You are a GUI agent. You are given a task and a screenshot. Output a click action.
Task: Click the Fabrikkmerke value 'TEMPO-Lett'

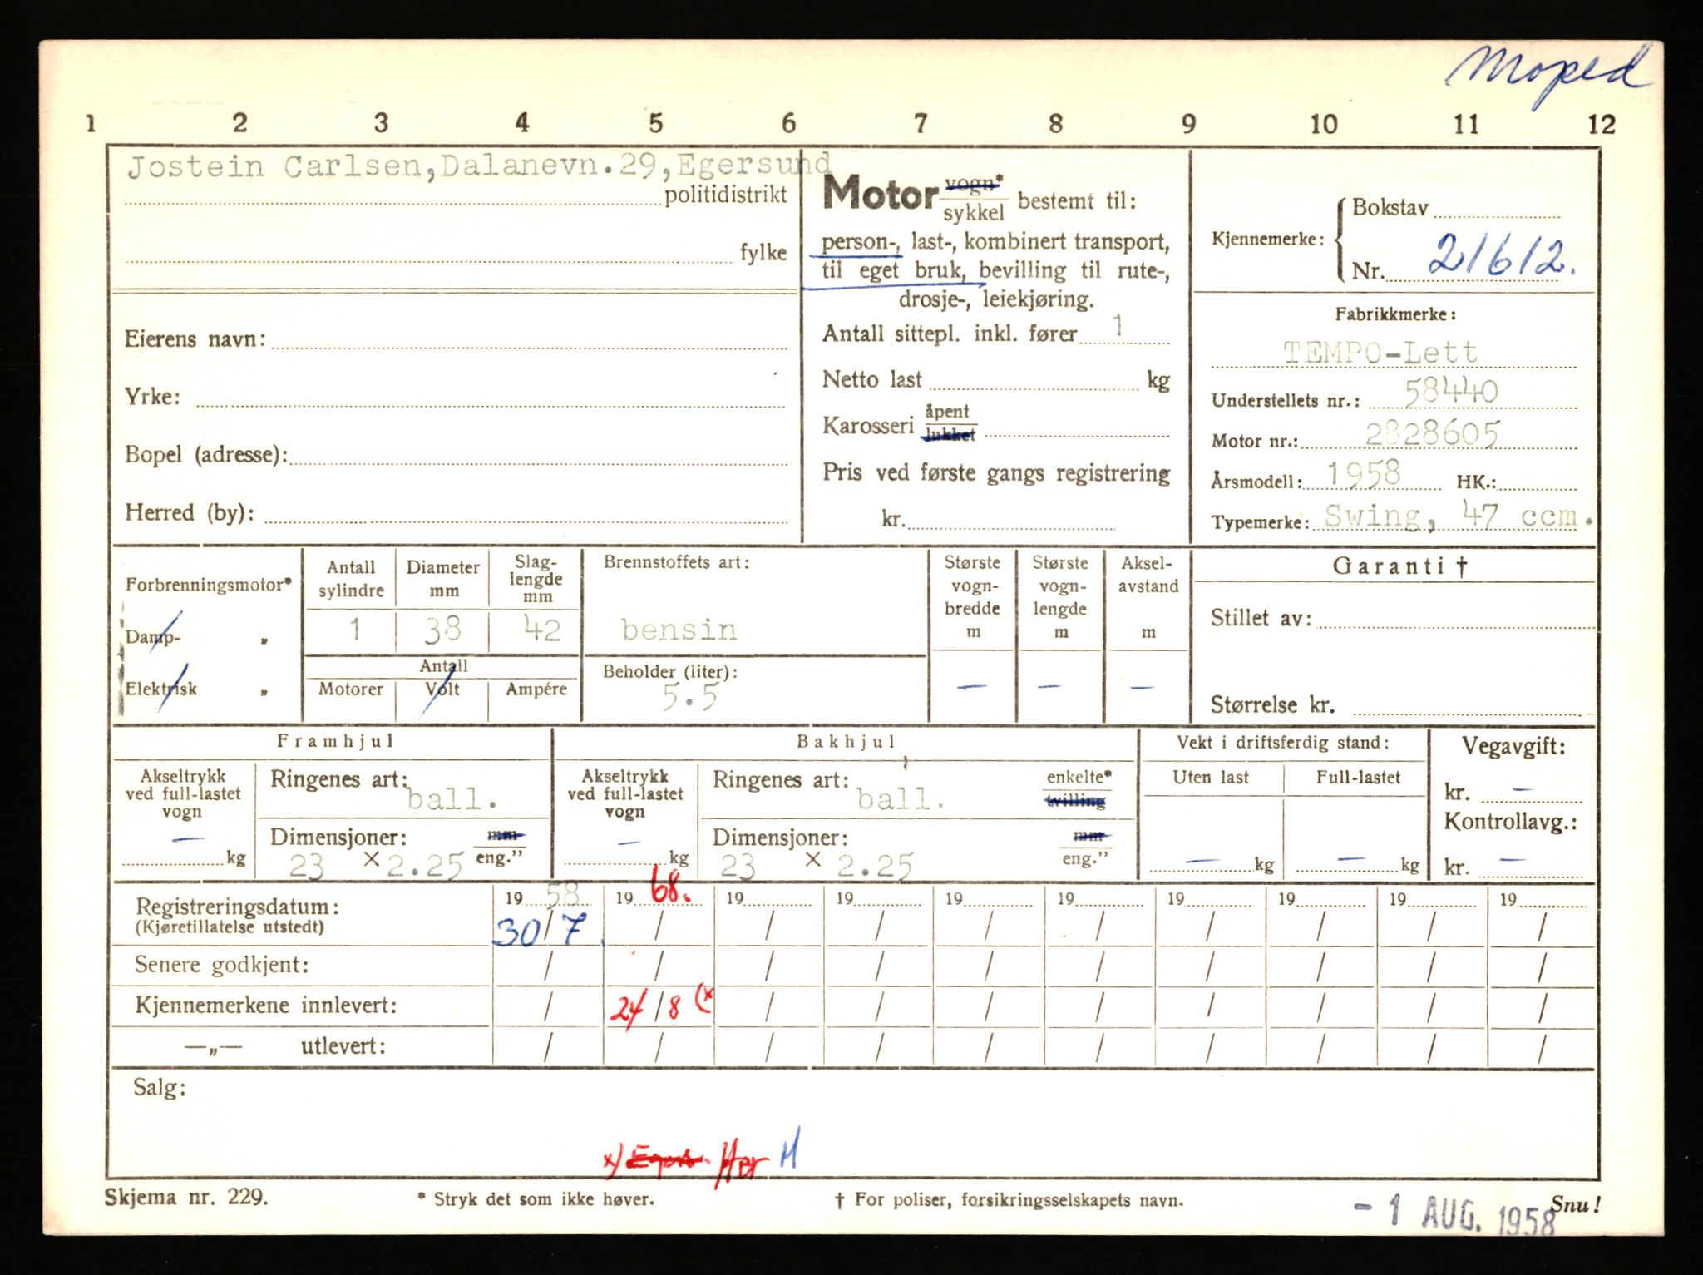(x=1380, y=353)
